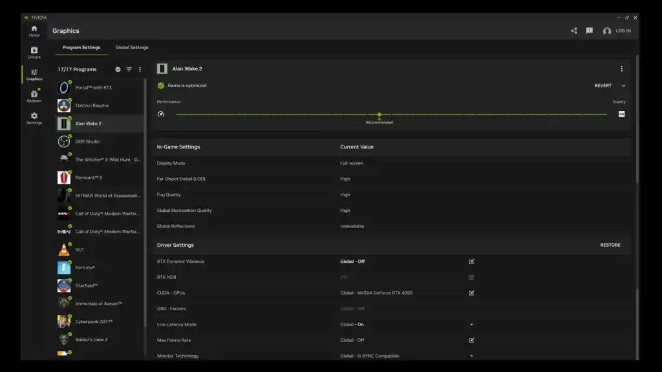Screen dimensions: 662x372
Task: Select the Remnant II program icon
Action: click(64, 178)
